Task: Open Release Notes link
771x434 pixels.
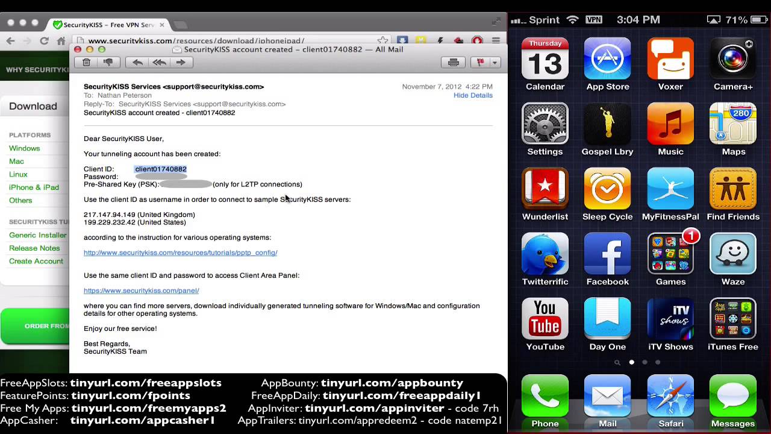Action: tap(34, 248)
